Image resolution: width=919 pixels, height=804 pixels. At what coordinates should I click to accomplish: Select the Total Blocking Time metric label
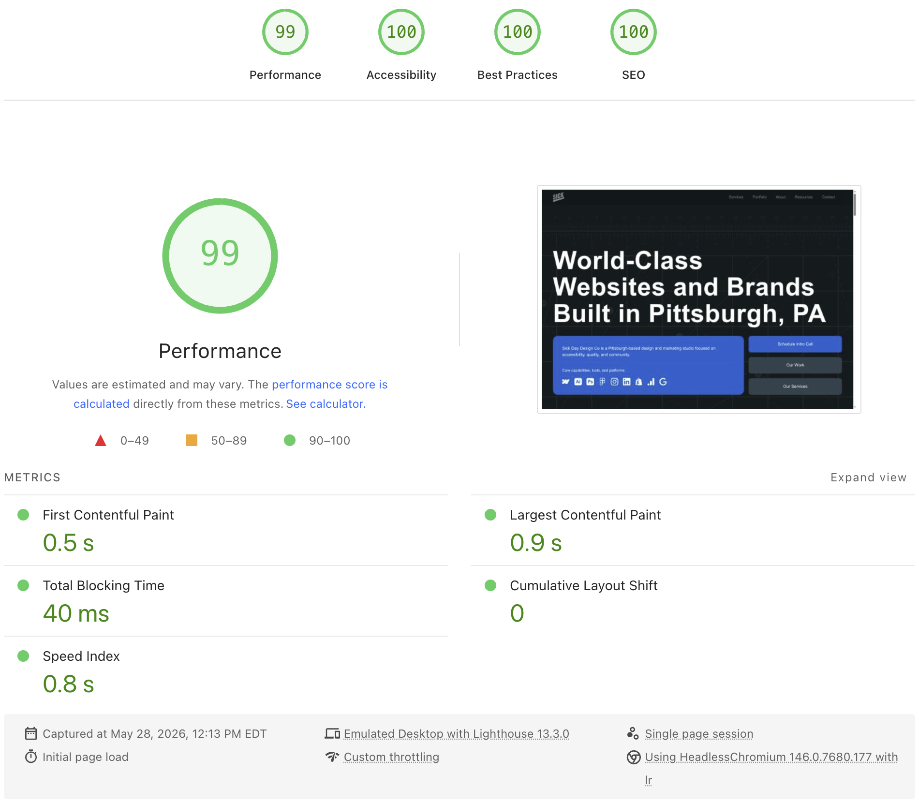(x=104, y=585)
